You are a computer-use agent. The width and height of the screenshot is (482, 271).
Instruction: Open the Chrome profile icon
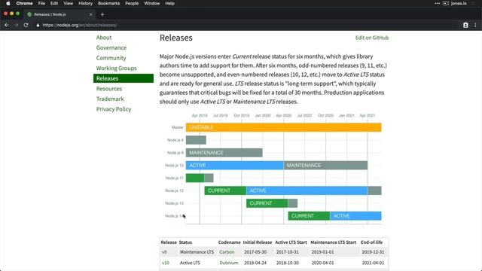465,25
